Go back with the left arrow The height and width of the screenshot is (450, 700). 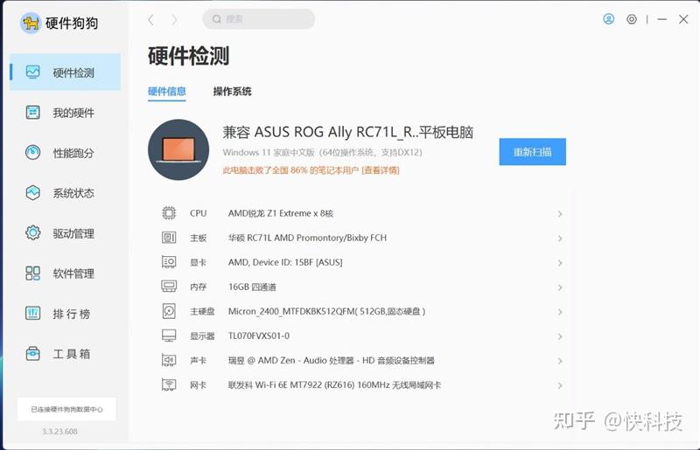(150, 19)
